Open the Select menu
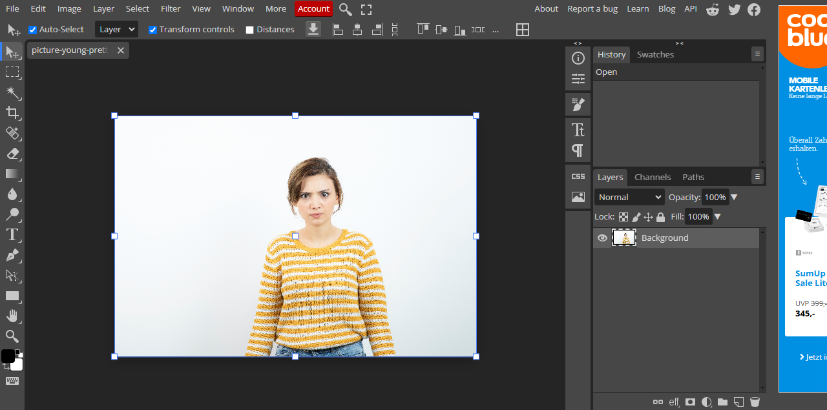The height and width of the screenshot is (410, 827). pos(138,8)
